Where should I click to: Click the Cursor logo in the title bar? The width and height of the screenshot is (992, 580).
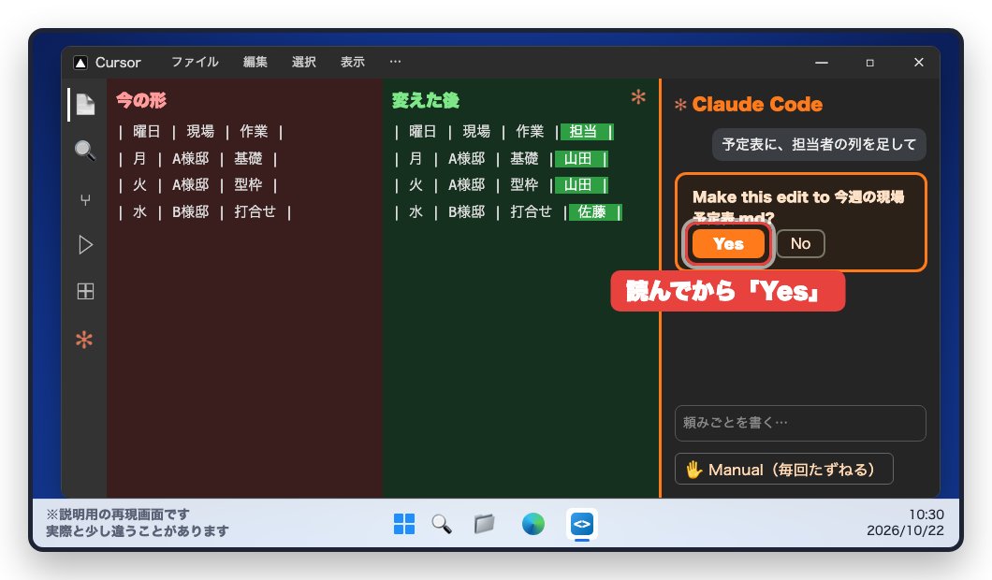(x=80, y=62)
